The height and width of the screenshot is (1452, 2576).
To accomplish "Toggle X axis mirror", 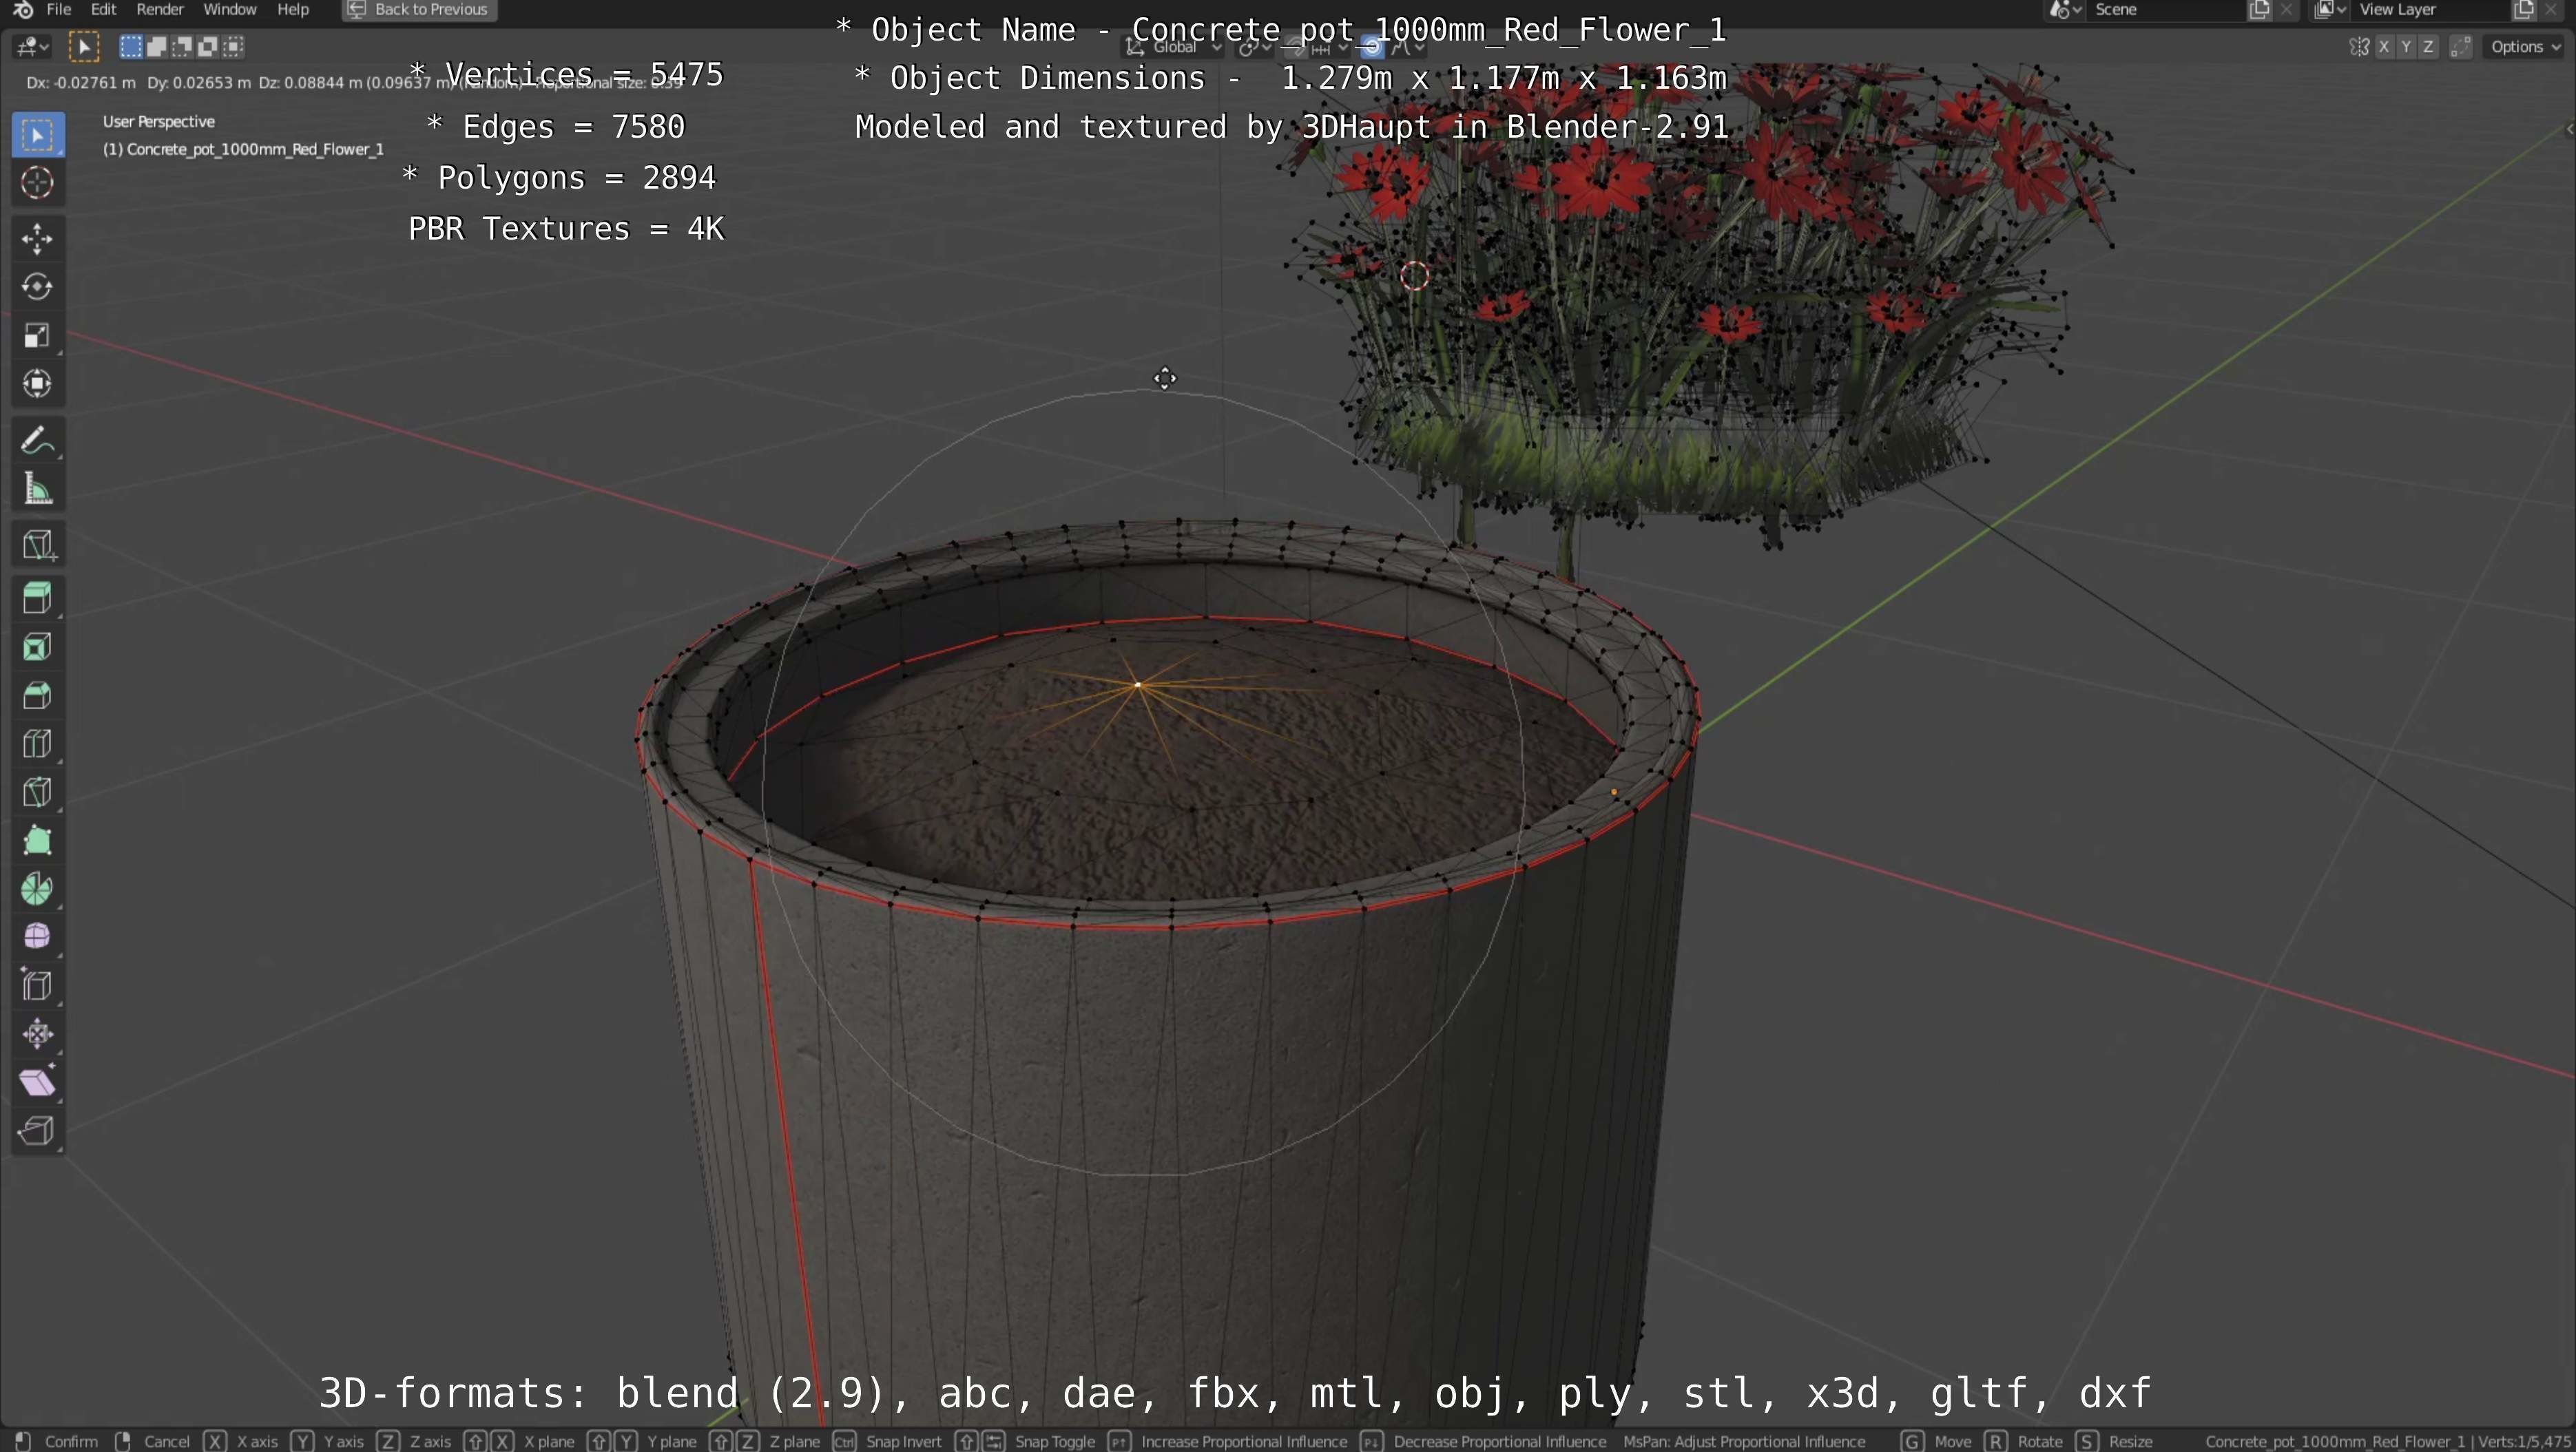I will click(x=2385, y=47).
